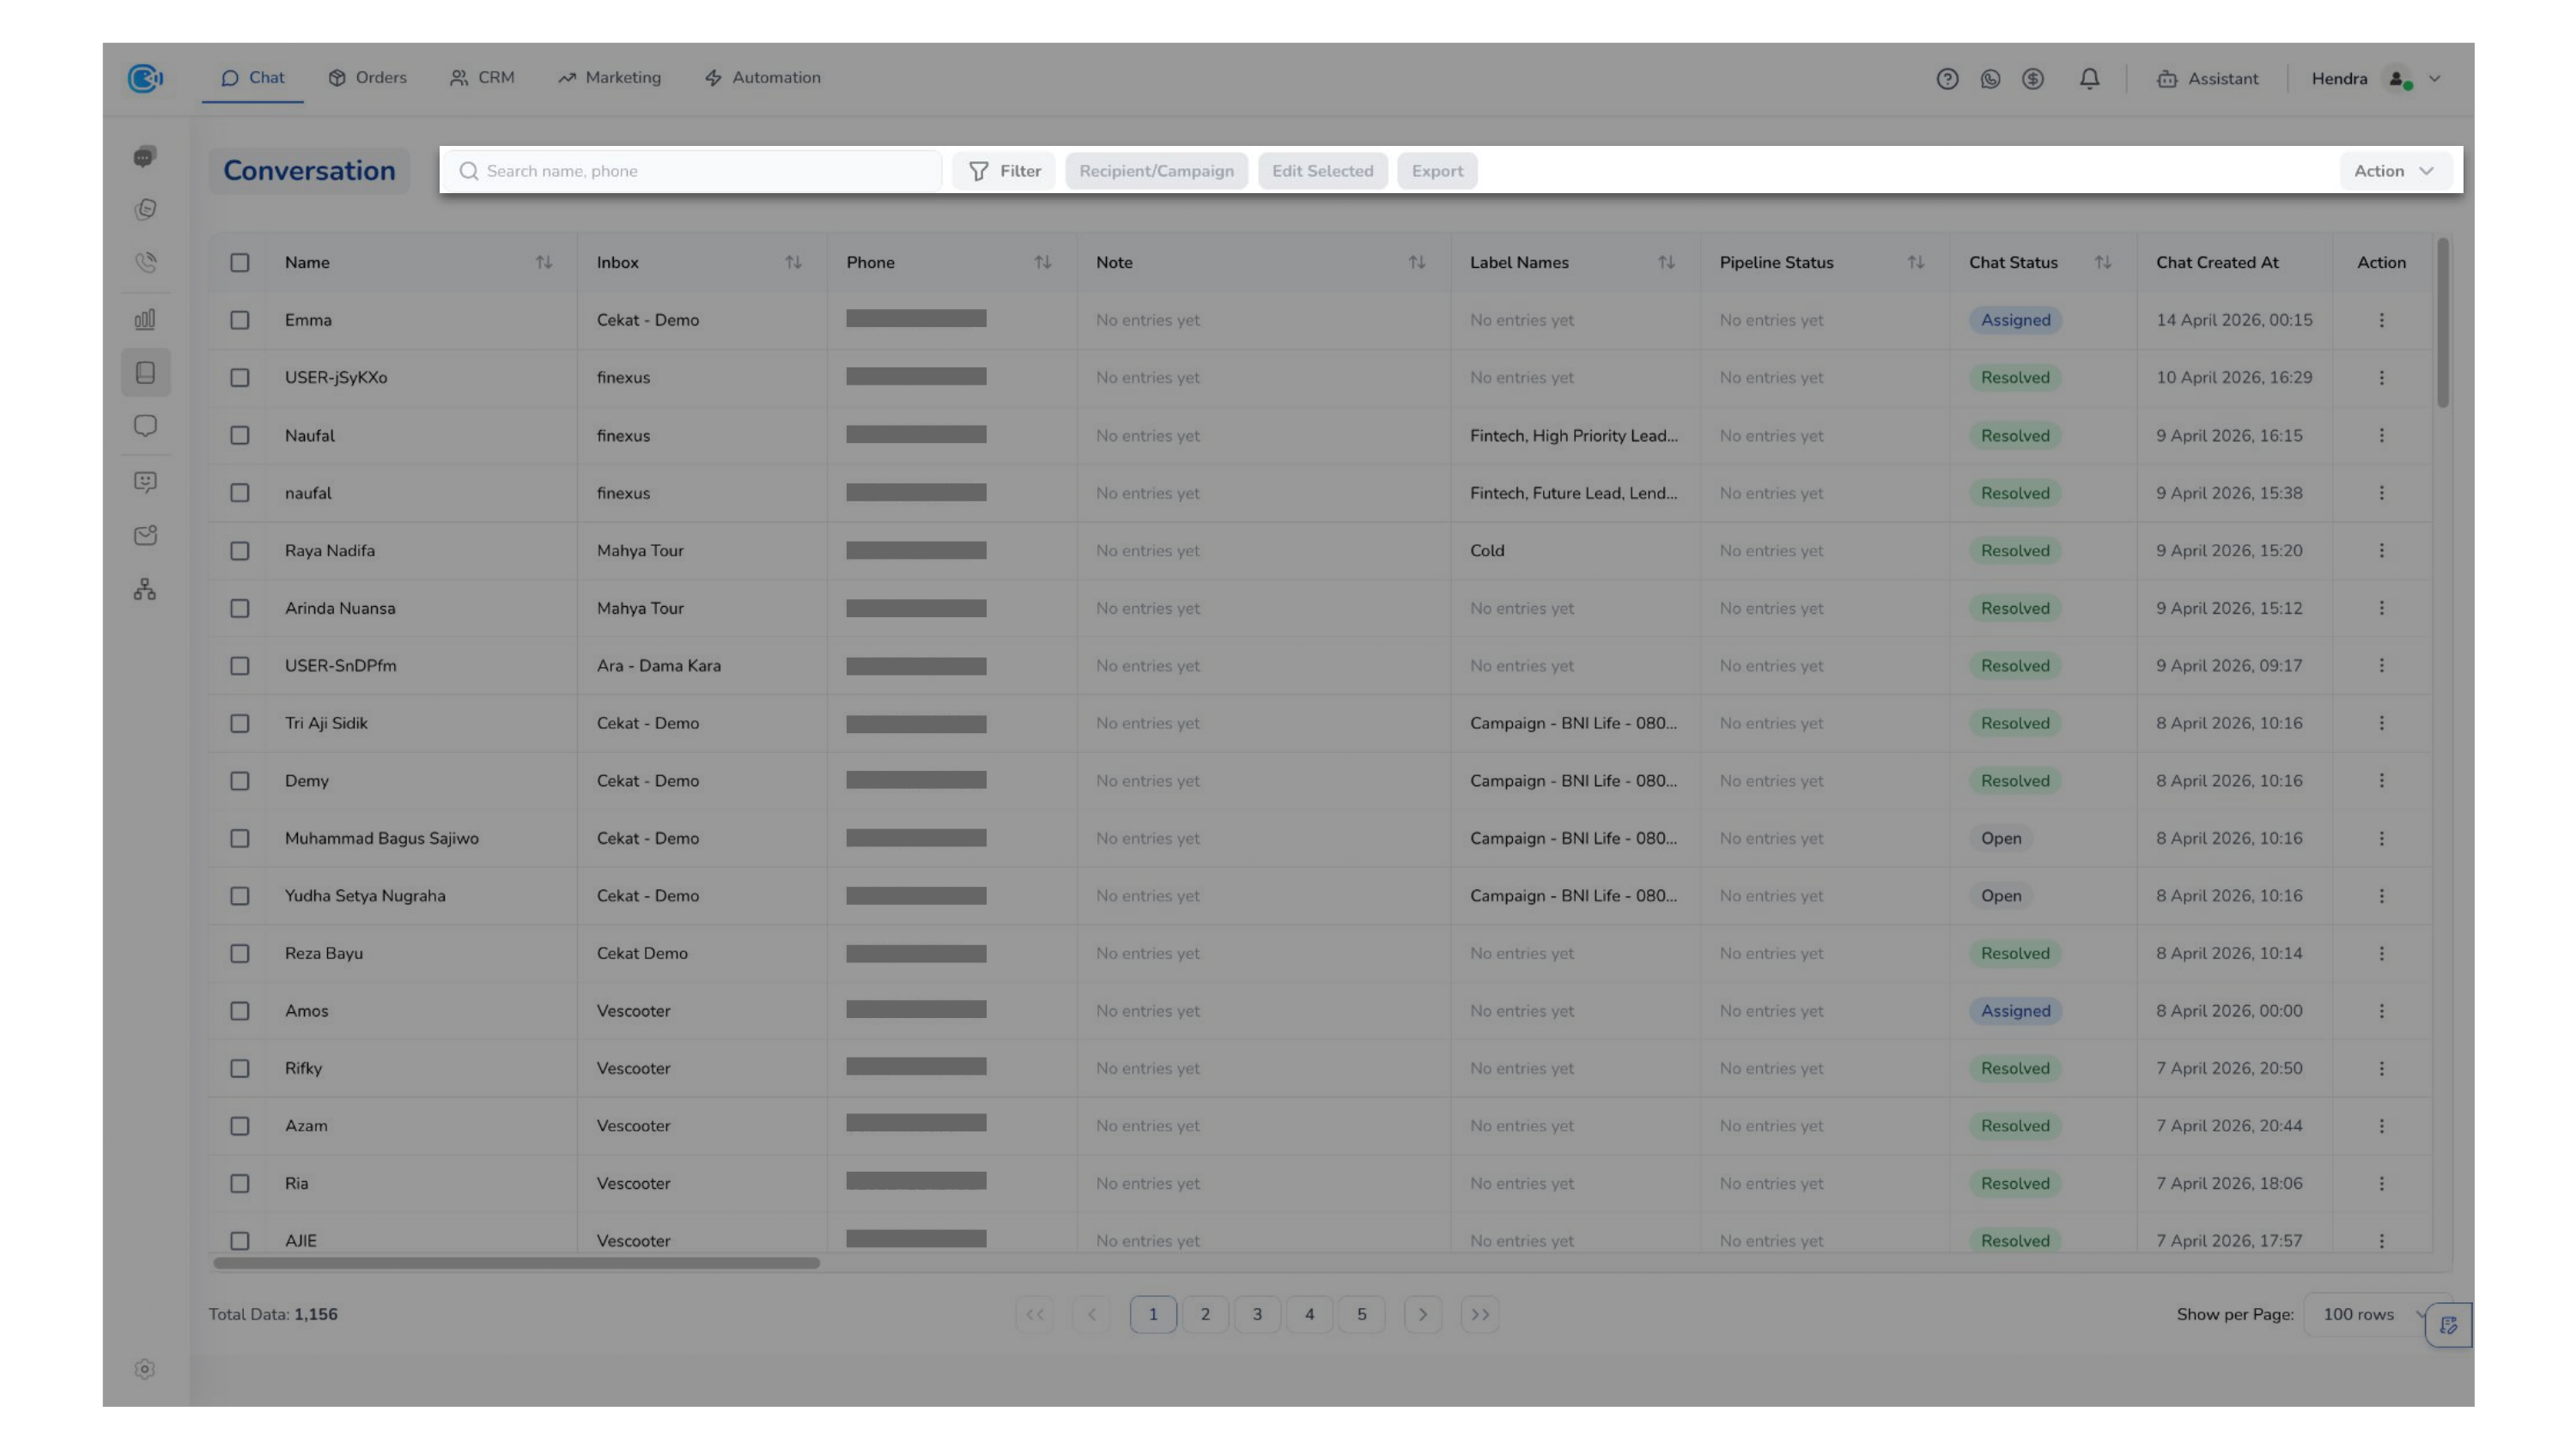The height and width of the screenshot is (1449, 2576).
Task: Open row actions for Emma
Action: coord(2381,320)
